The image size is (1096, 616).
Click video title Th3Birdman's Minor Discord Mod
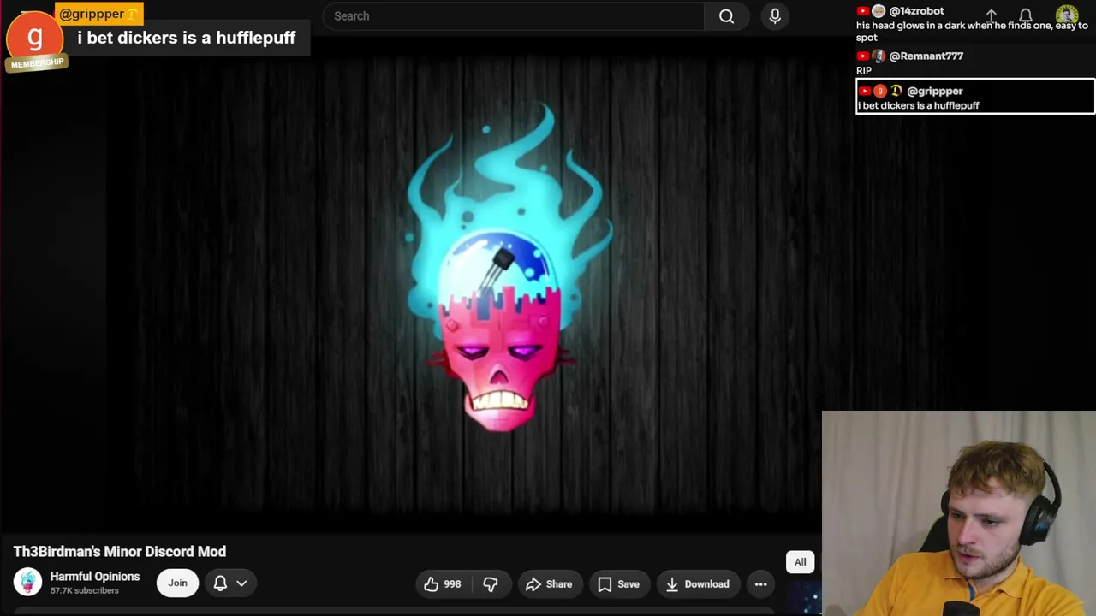coord(120,552)
